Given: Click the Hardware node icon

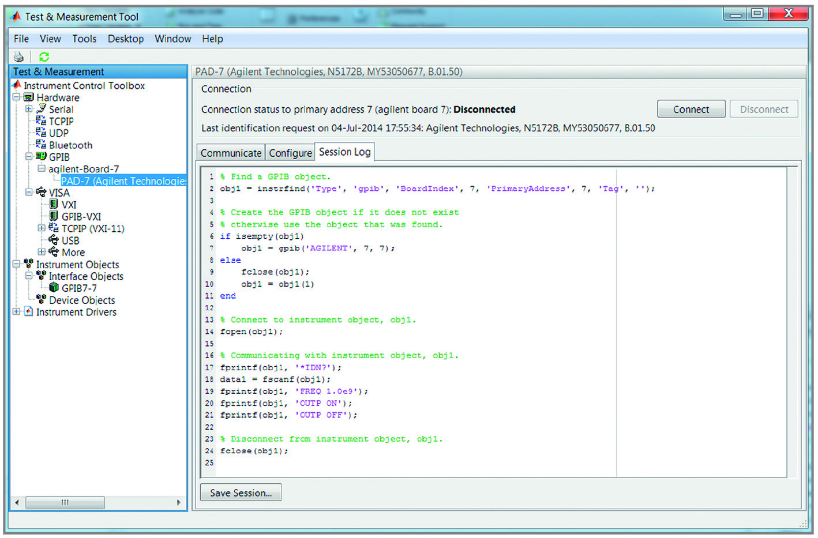Looking at the screenshot, I should point(29,97).
